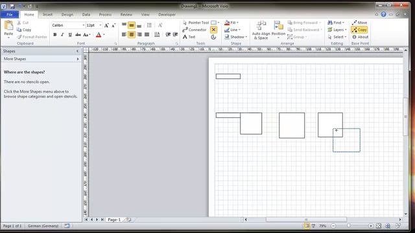Adjust the zoom slider handle
Viewport: 415px width, 233px height.
(x=349, y=226)
